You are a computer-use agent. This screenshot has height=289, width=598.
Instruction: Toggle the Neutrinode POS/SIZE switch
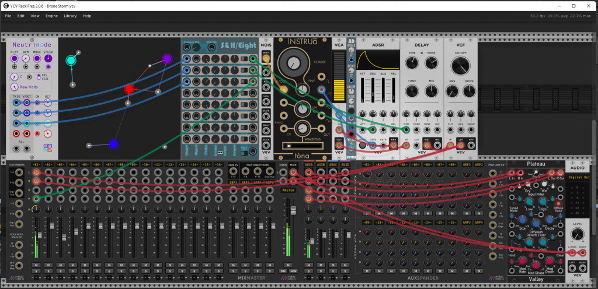click(39, 76)
